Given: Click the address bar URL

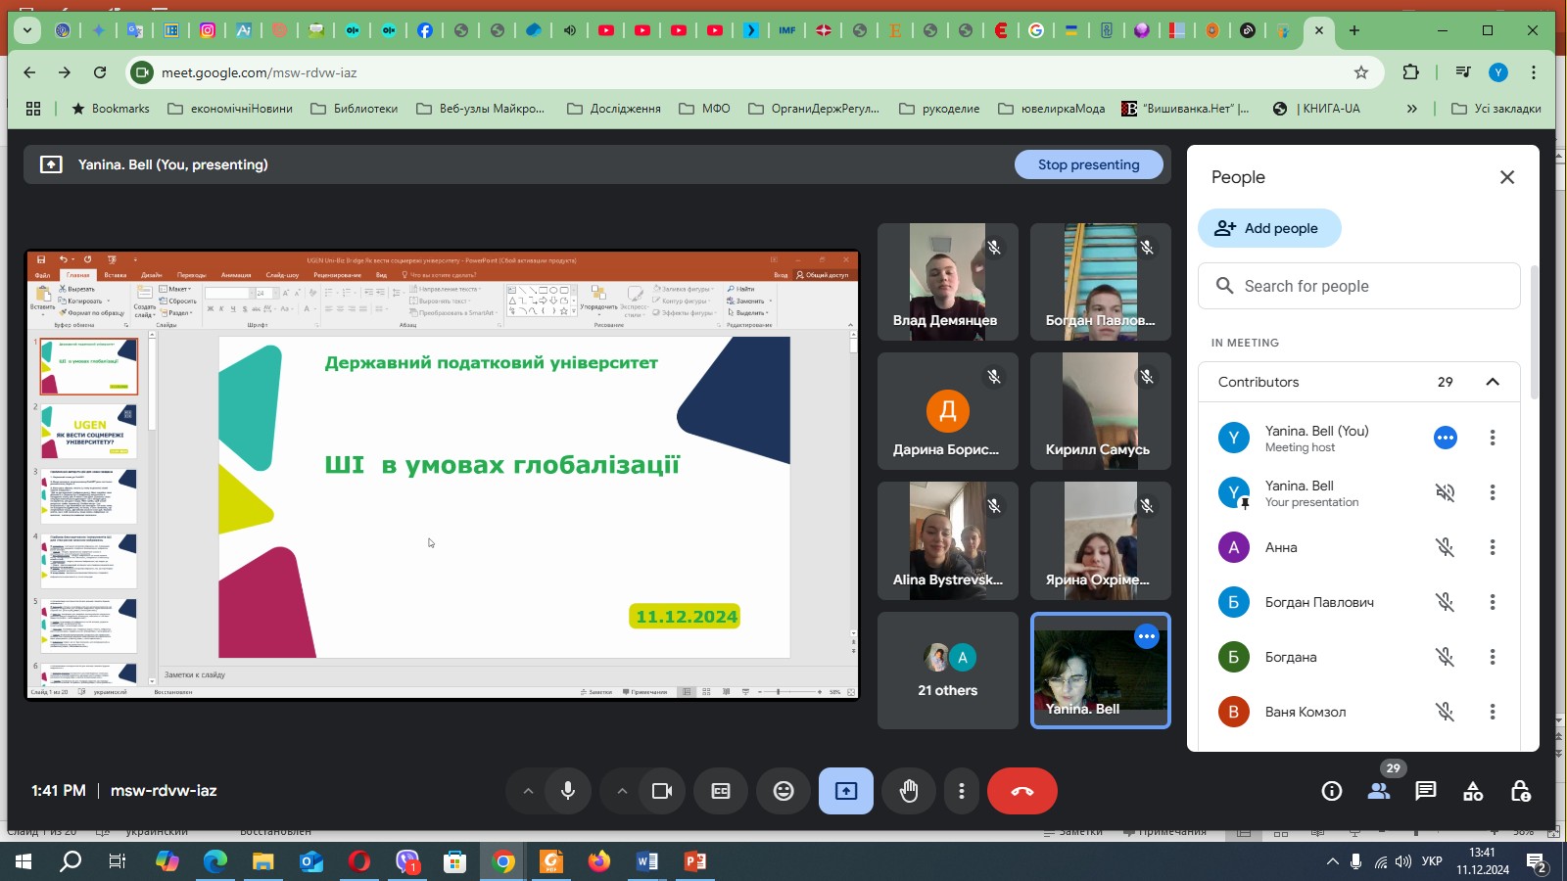Looking at the screenshot, I should tap(259, 72).
